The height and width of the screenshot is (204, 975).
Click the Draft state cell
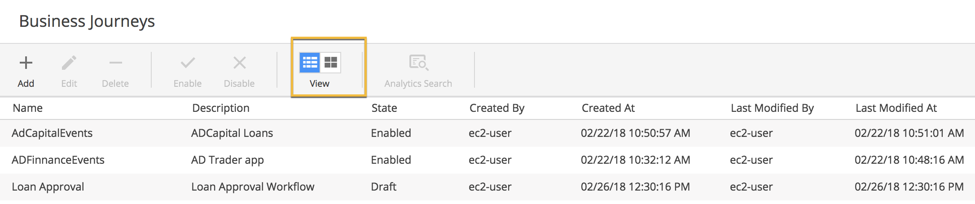pos(384,187)
